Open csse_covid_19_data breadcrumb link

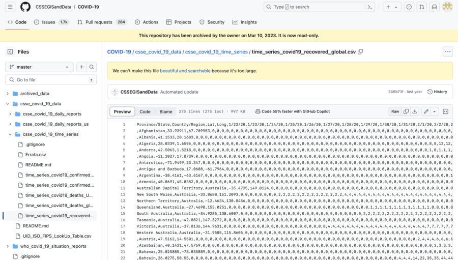pos(158,52)
